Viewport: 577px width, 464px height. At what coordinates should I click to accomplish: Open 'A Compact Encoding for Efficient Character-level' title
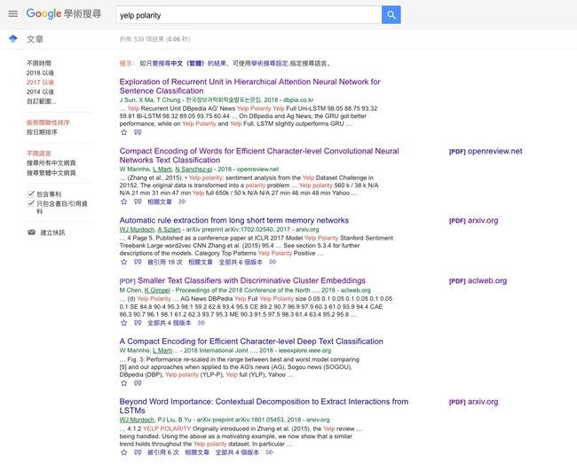[251, 342]
